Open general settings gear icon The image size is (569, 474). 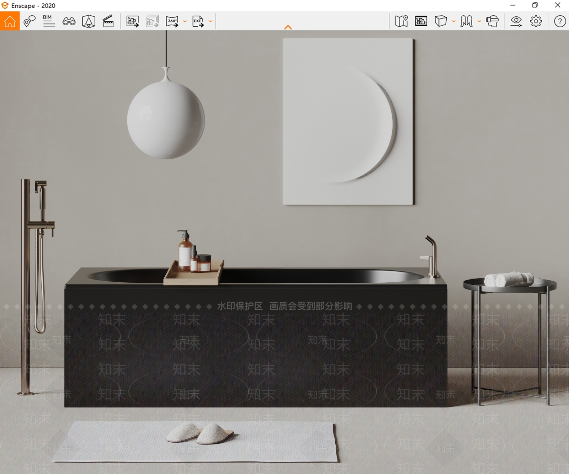(x=536, y=21)
